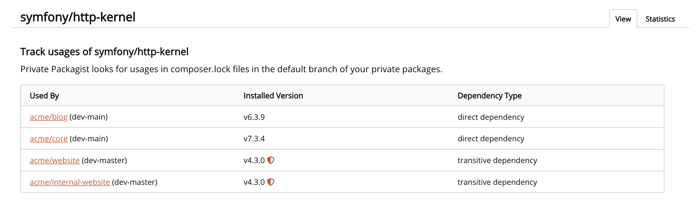
Task: Click the Dependency Type column header
Action: click(489, 96)
